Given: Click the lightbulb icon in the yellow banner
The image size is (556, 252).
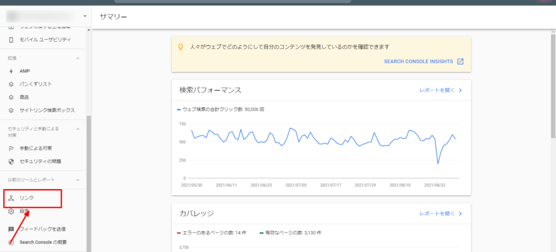Looking at the screenshot, I should point(180,47).
